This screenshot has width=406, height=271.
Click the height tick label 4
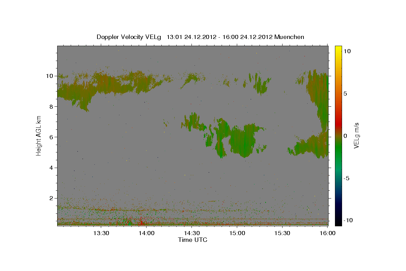click(51, 168)
